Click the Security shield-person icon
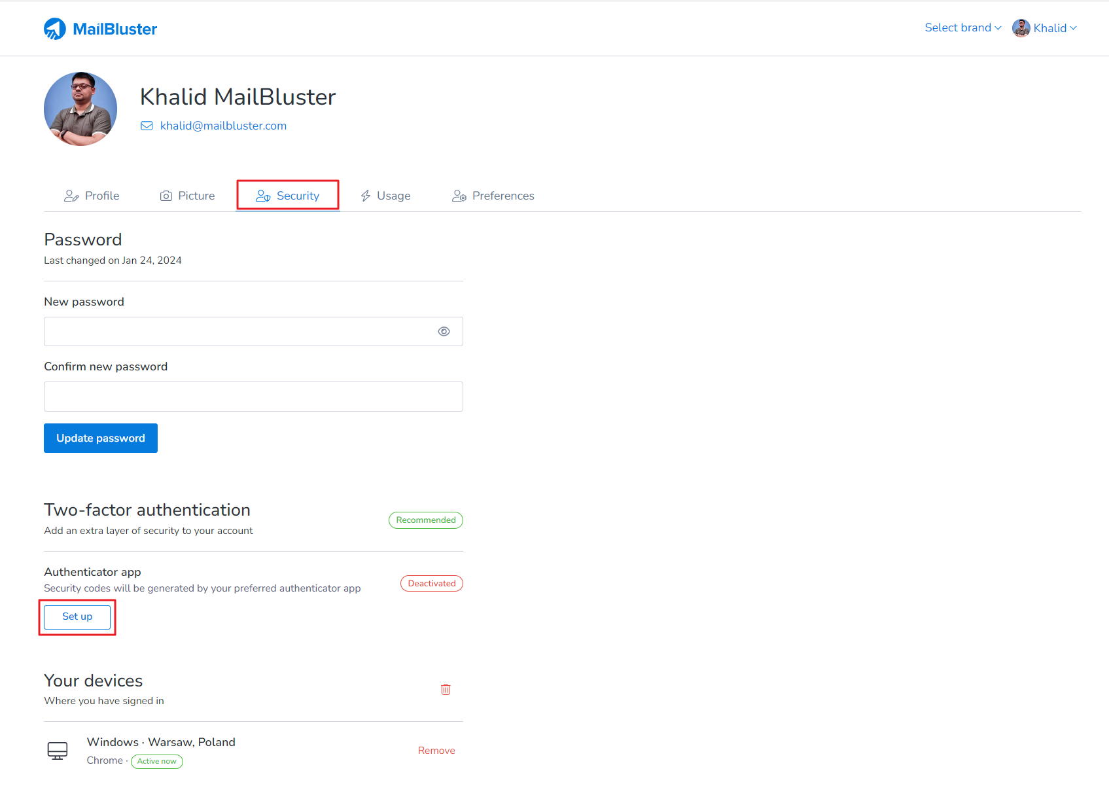The image size is (1109, 801). [x=263, y=195]
